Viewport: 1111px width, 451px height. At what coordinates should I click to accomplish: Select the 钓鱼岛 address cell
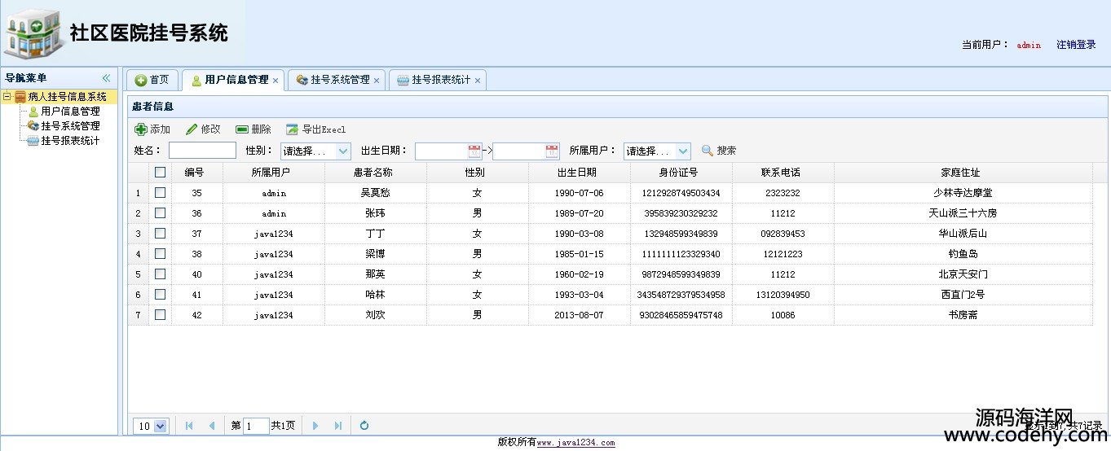pyautogui.click(x=963, y=254)
